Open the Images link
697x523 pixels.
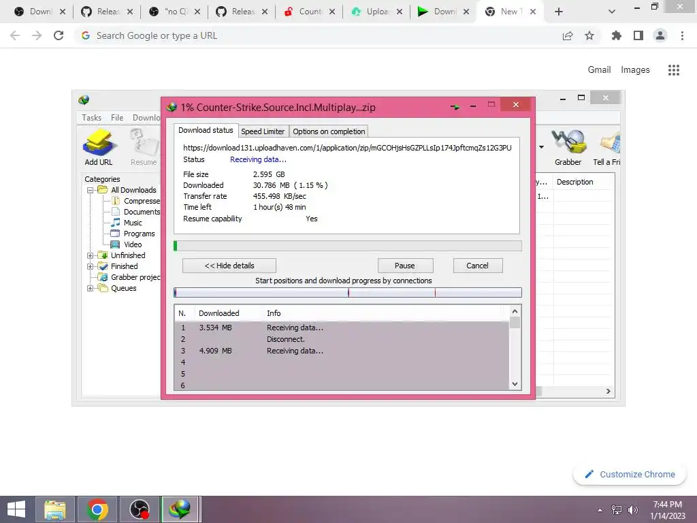[635, 70]
